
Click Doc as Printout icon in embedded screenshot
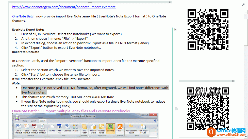(x=19, y=129)
